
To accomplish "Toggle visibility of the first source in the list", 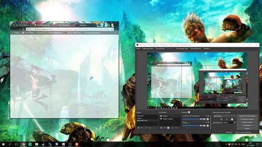I will pos(161,116).
